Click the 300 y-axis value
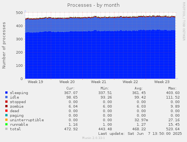Image resolution: width=187 pixels, height=142 pixels. (x=19, y=39)
